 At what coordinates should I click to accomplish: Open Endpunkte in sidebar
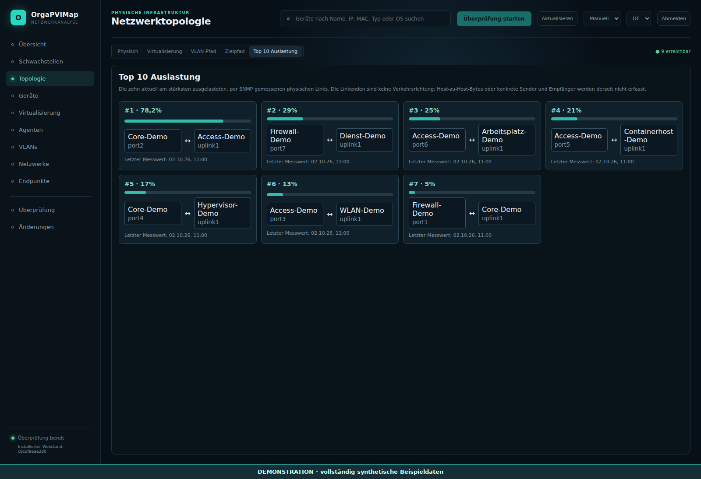tap(50, 181)
